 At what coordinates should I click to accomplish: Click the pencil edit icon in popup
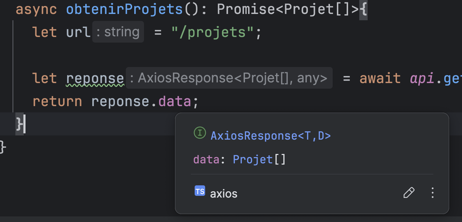tap(409, 193)
